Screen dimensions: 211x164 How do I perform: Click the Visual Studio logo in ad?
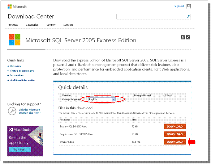[x=11, y=130]
